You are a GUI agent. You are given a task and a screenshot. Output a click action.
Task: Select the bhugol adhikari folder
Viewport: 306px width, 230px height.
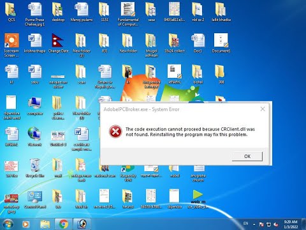click(151, 45)
